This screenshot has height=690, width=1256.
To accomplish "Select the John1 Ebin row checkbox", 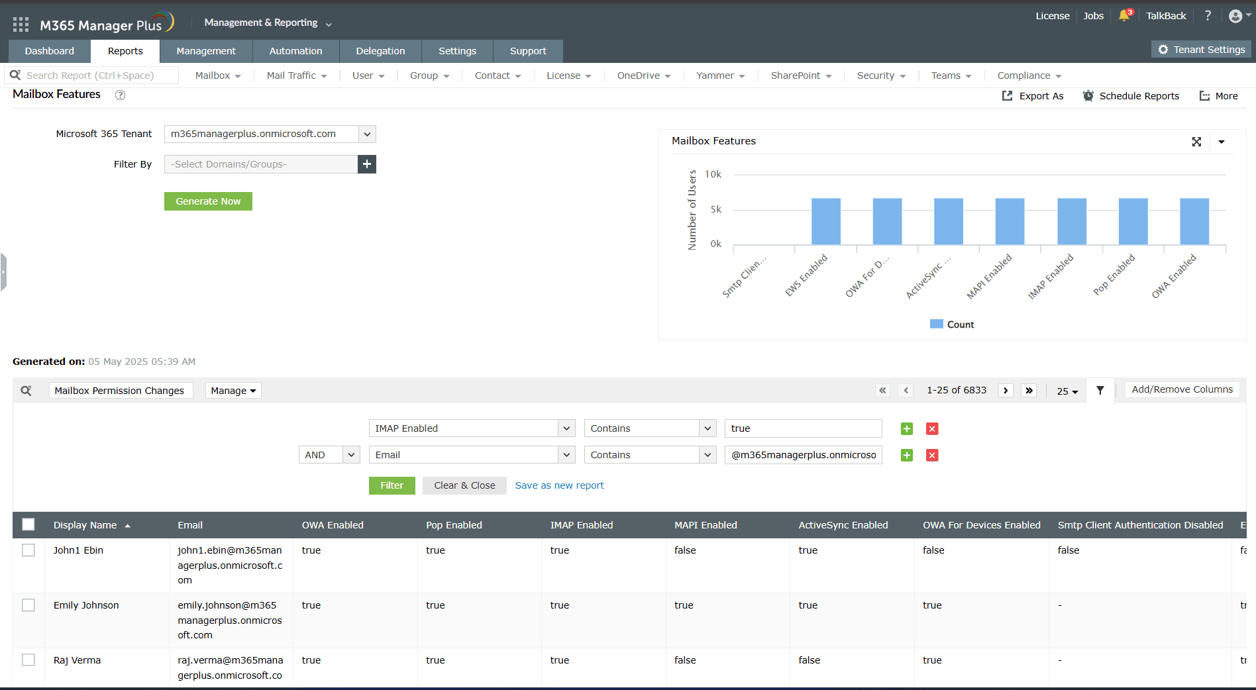I will pos(28,550).
